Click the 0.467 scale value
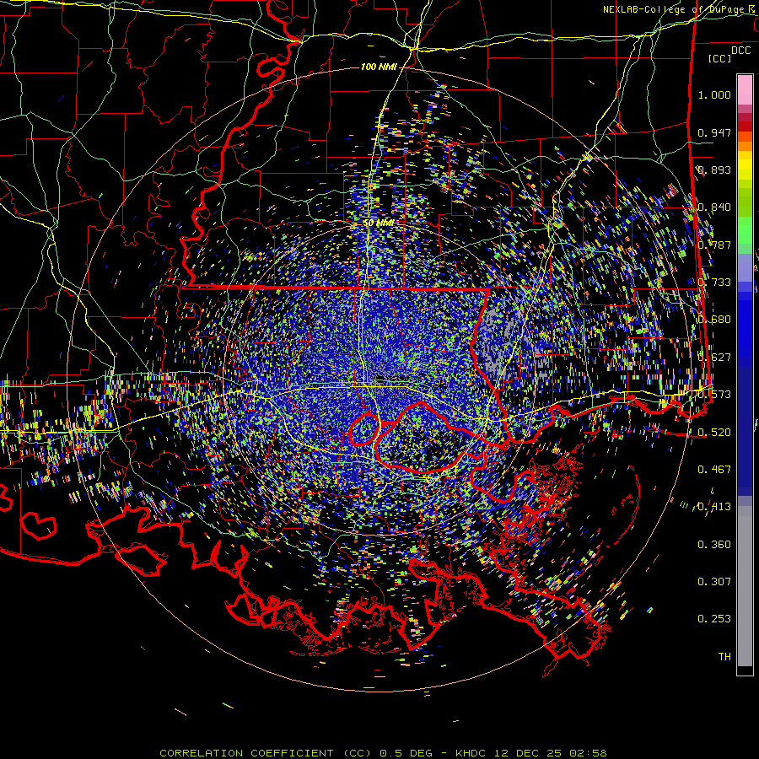Screen dimensions: 759x759 [x=714, y=470]
